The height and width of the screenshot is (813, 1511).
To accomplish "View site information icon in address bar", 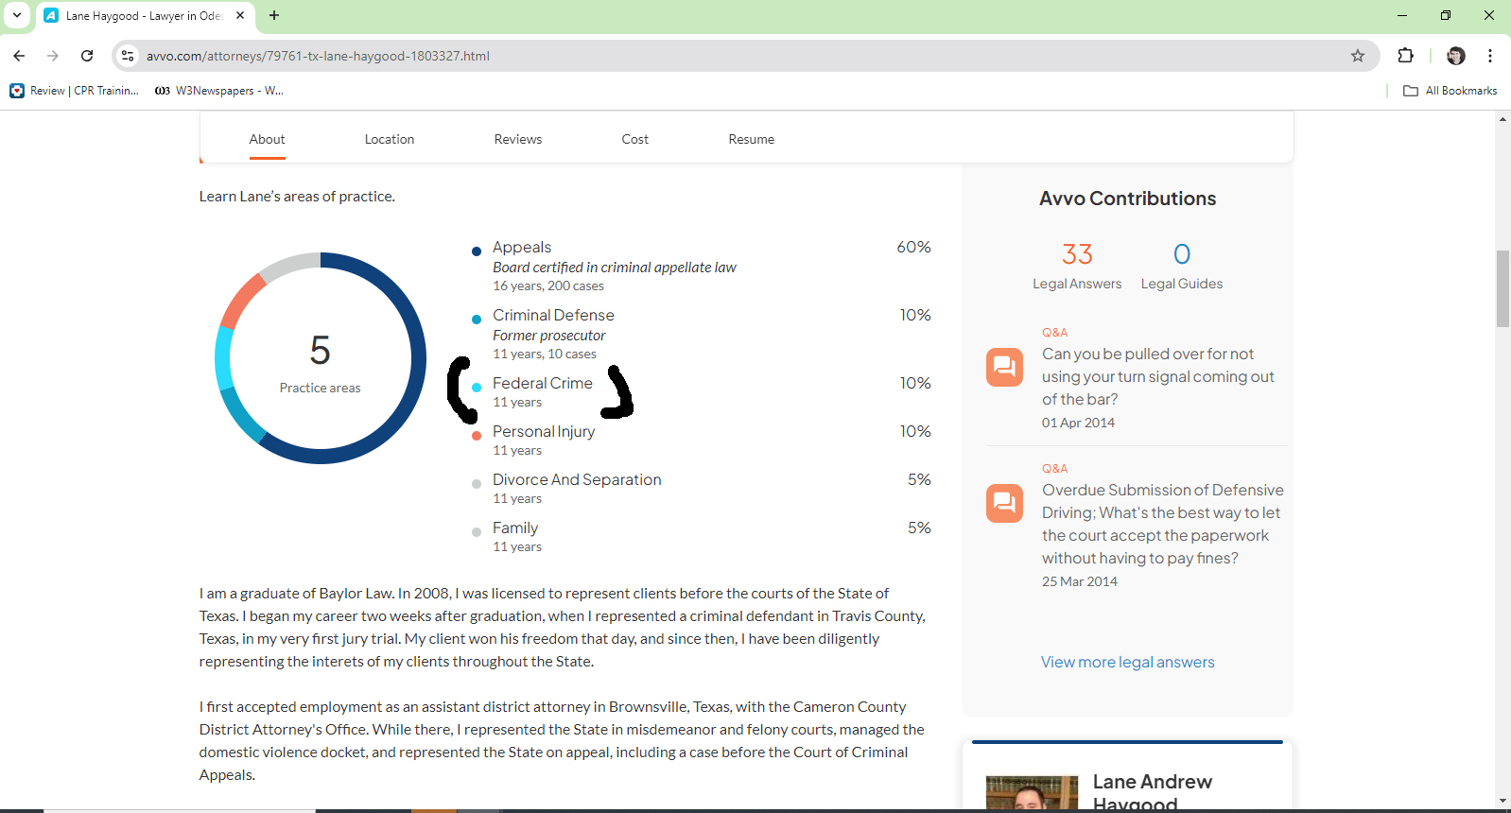I will click(x=128, y=56).
